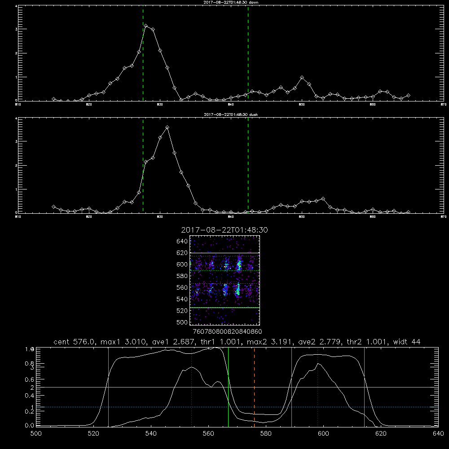The width and height of the screenshot is (449, 449).
Task: Select the green vertical line near 567 in the bottom plot
Action: coord(228,387)
